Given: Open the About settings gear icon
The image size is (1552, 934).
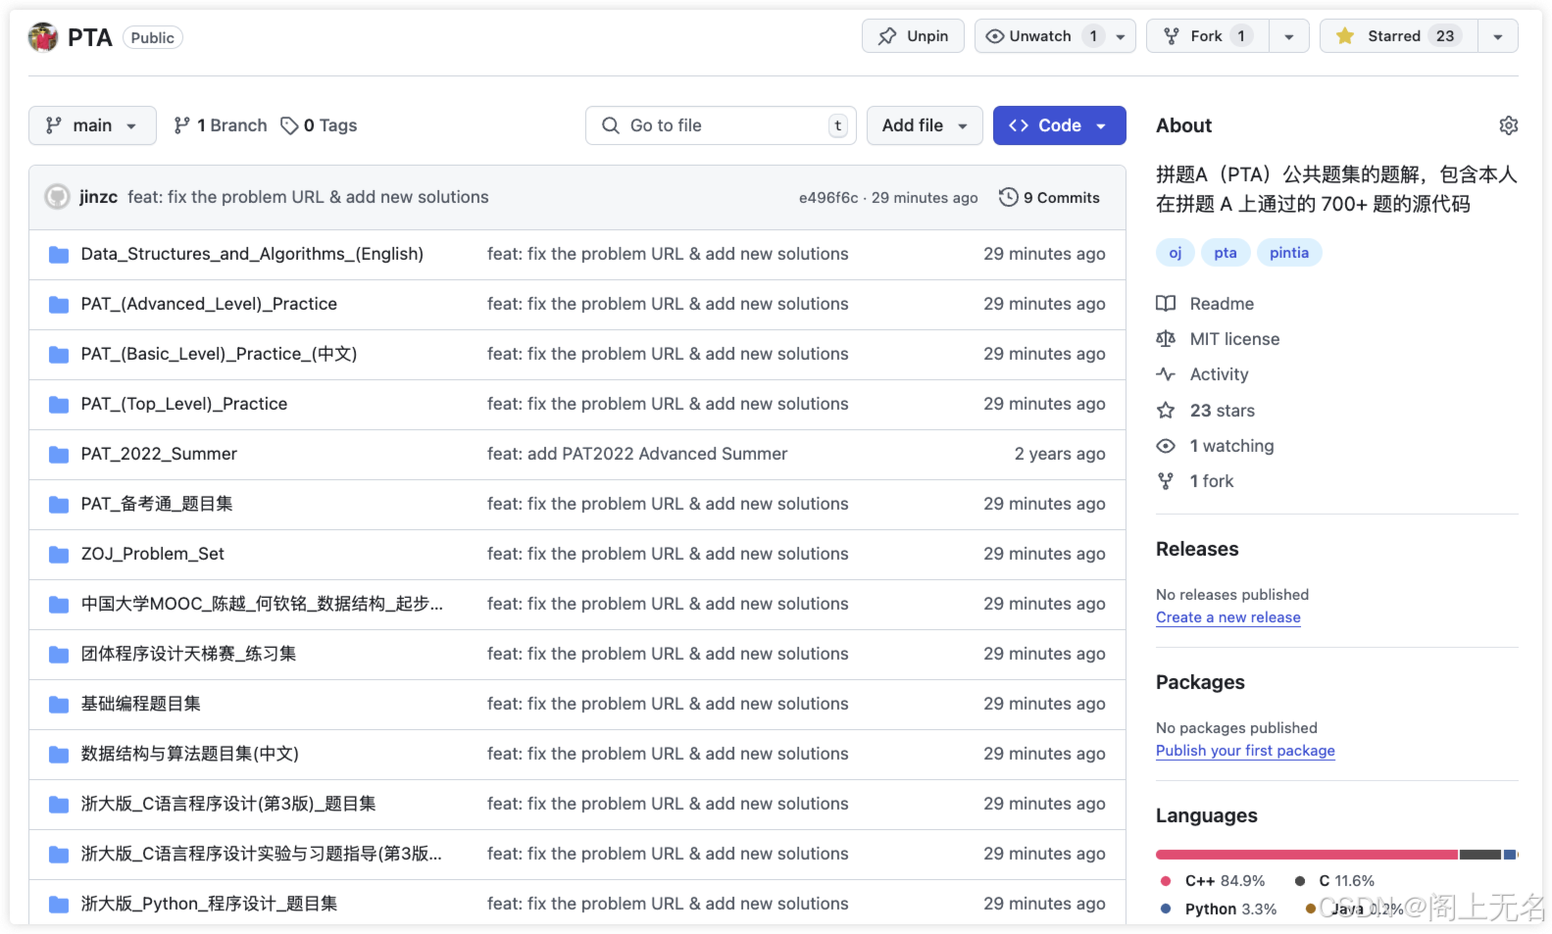Looking at the screenshot, I should [1508, 125].
